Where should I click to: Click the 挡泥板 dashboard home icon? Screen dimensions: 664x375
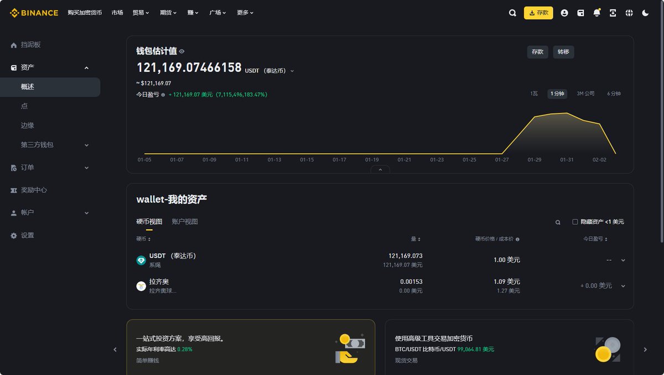point(14,45)
